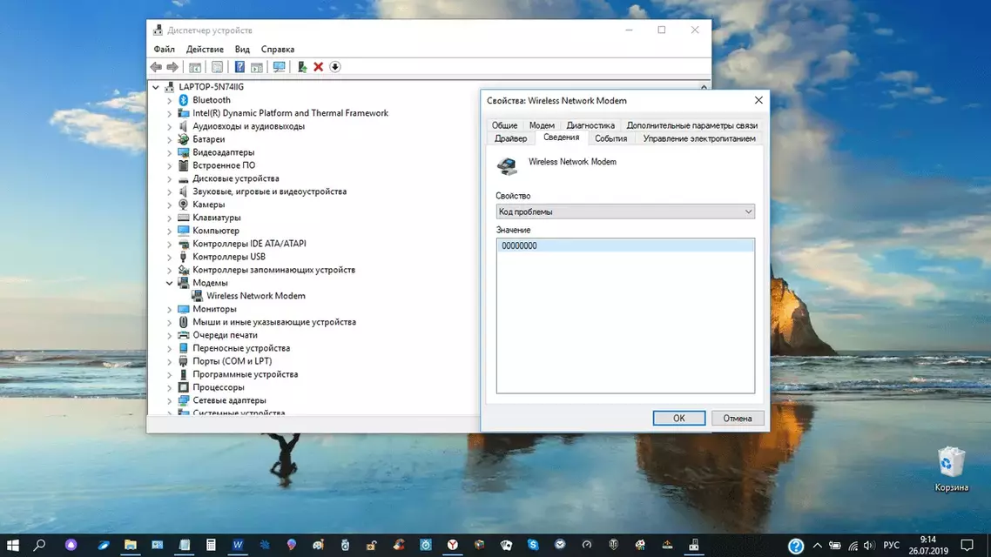Click the Help question mark toolbar icon

pos(239,67)
